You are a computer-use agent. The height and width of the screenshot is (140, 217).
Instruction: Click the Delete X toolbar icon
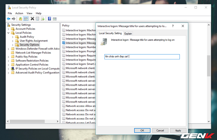(33, 19)
